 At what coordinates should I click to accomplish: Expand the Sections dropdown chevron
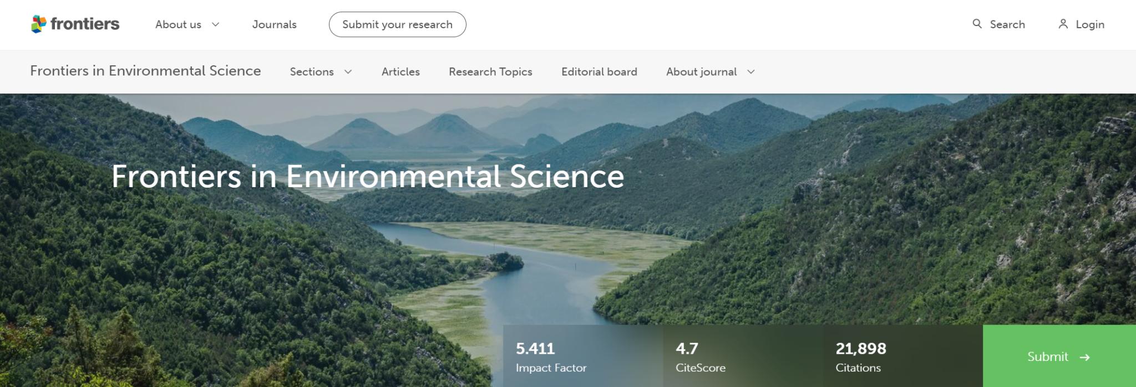(348, 72)
